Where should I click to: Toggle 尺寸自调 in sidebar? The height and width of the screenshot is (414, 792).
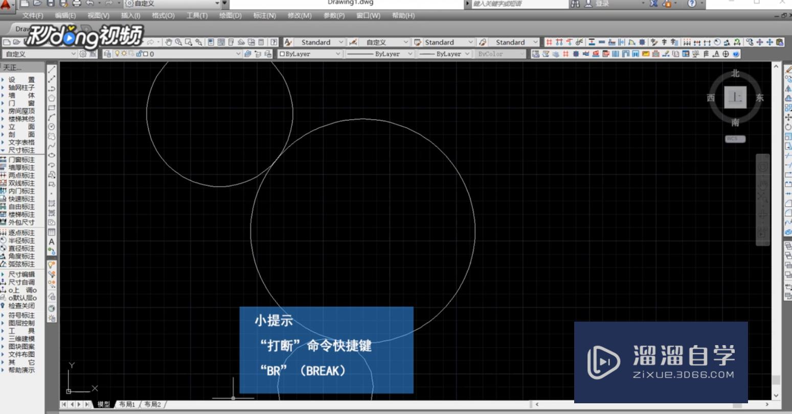point(21,282)
